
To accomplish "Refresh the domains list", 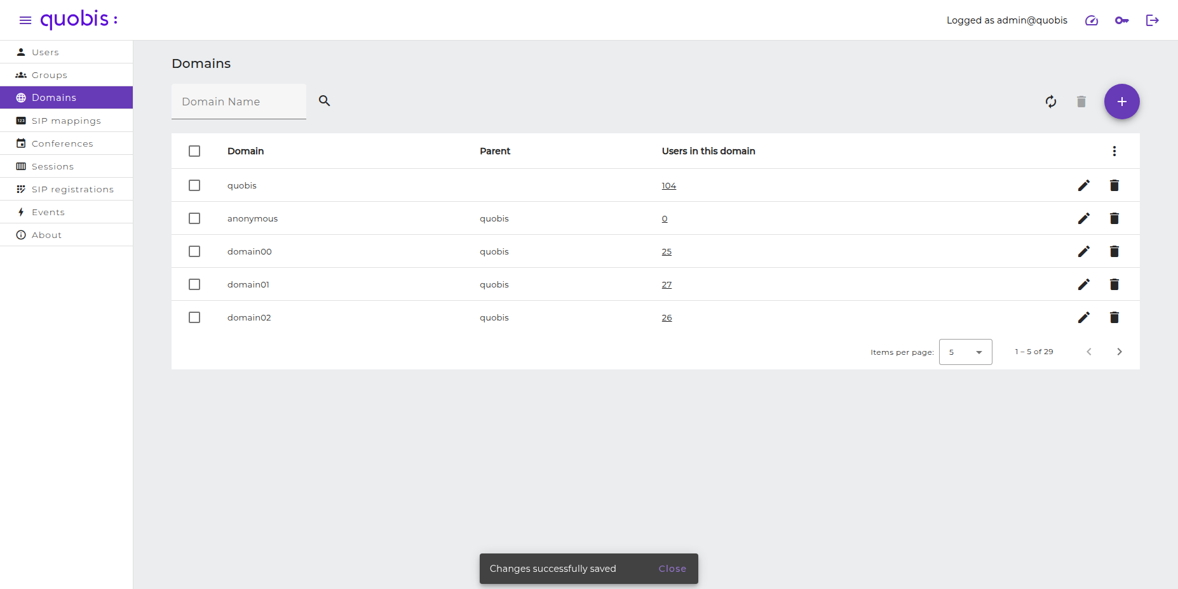I will click(1051, 102).
